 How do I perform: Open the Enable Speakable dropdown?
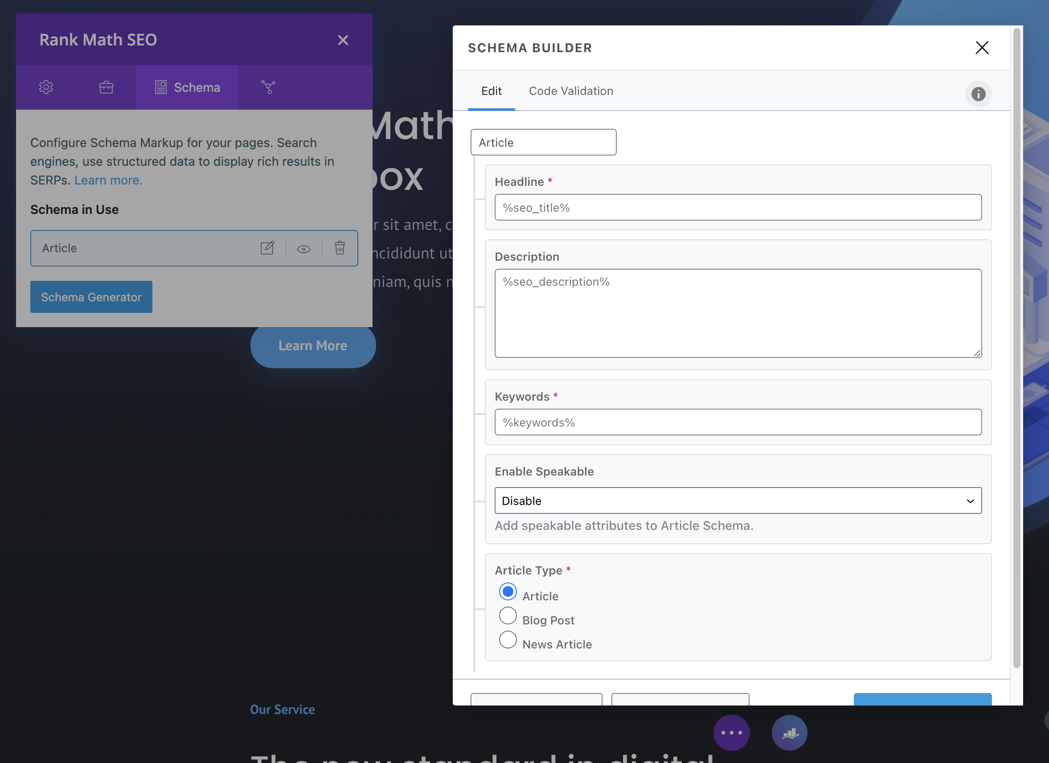click(738, 500)
